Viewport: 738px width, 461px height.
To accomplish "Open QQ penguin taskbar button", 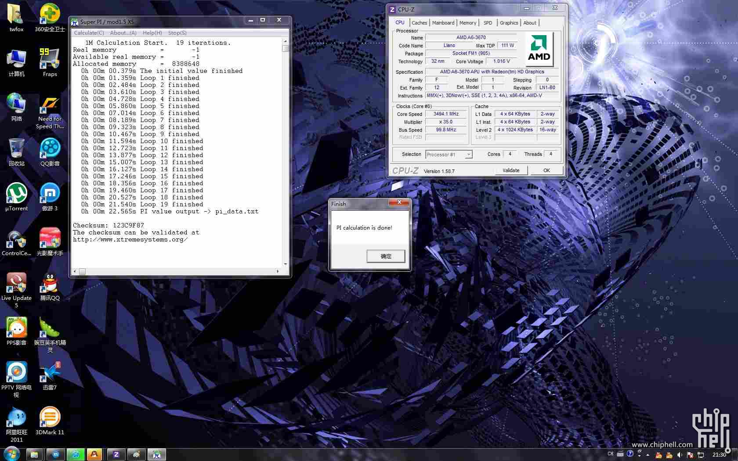I will point(94,454).
